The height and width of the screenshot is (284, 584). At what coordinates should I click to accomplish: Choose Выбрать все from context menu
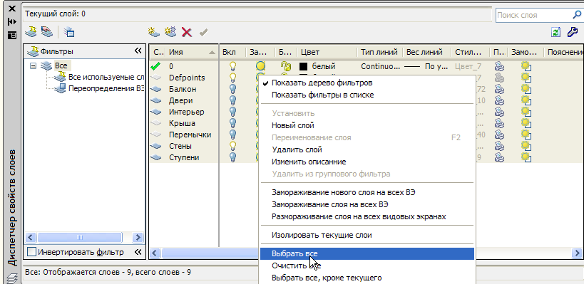click(x=367, y=253)
